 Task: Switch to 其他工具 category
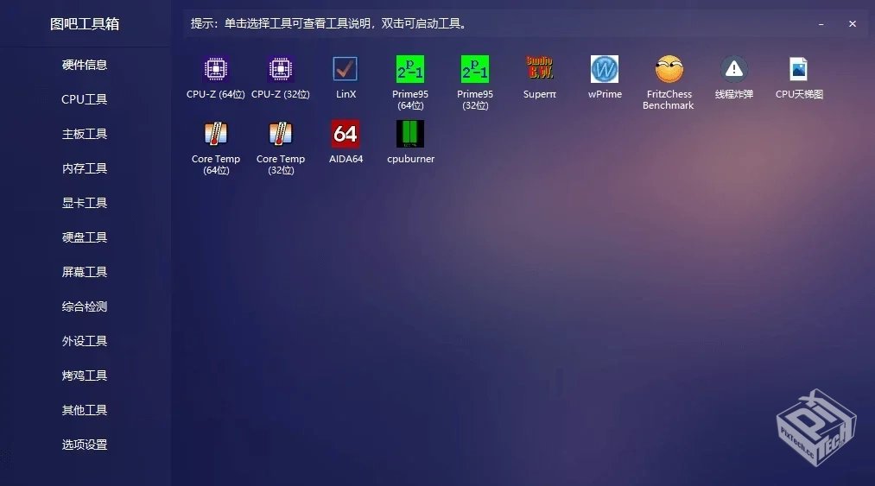[x=85, y=410]
